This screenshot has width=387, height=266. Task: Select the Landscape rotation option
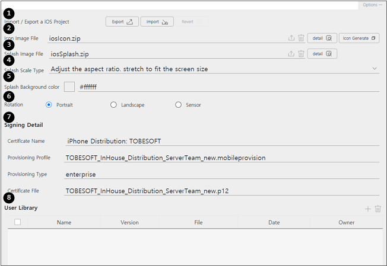click(x=114, y=105)
